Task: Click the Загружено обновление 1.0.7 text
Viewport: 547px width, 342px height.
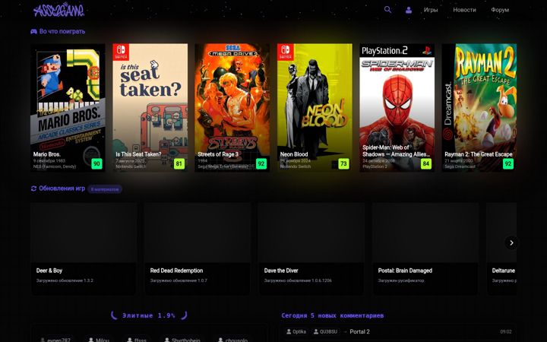Action: [x=179, y=280]
